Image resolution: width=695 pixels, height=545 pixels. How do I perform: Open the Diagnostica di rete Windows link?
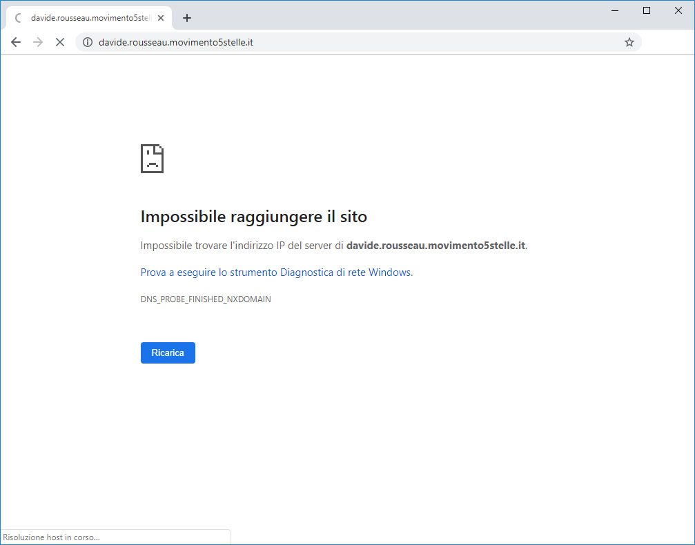pos(277,272)
